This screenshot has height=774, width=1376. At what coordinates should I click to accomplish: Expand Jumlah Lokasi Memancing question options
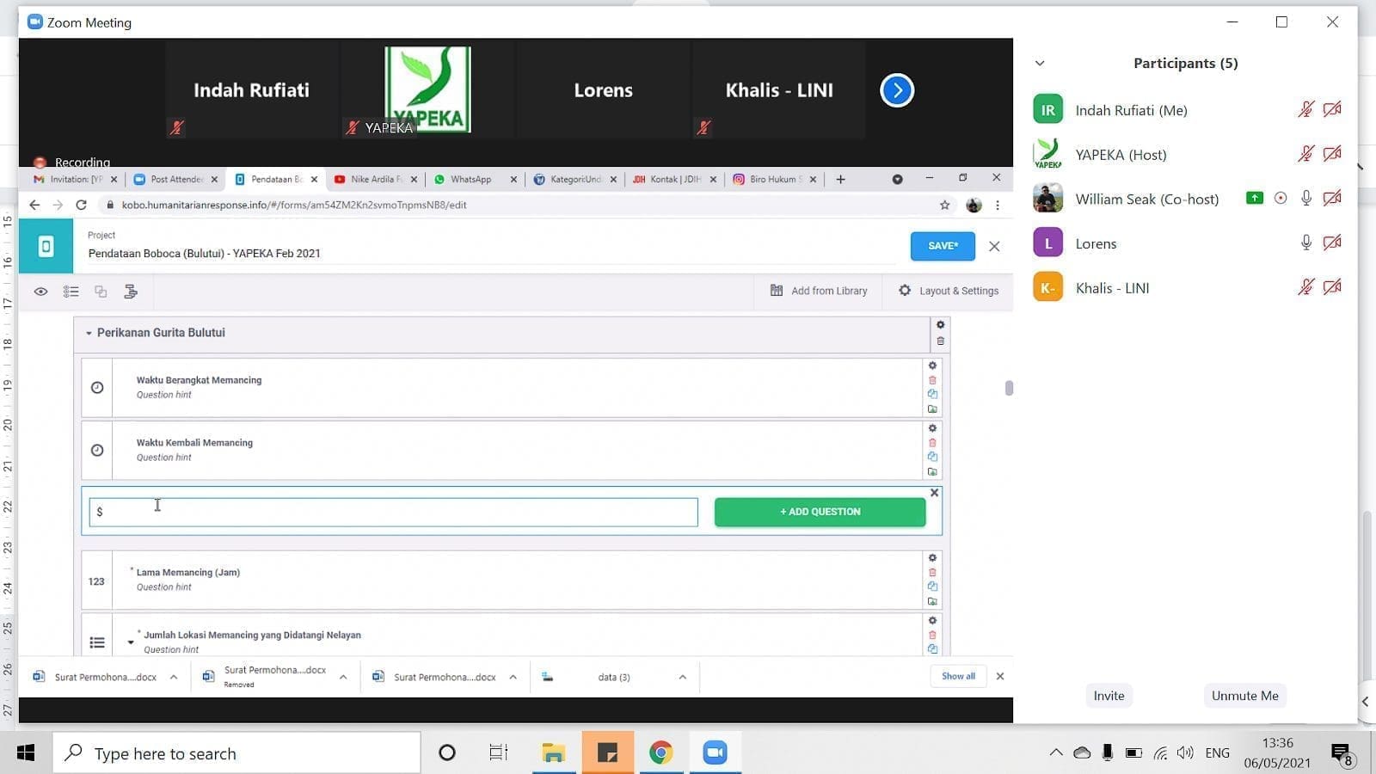(131, 642)
